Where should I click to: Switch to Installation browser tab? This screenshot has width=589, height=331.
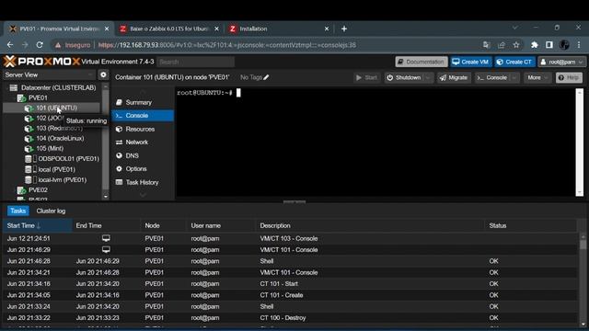pos(279,29)
